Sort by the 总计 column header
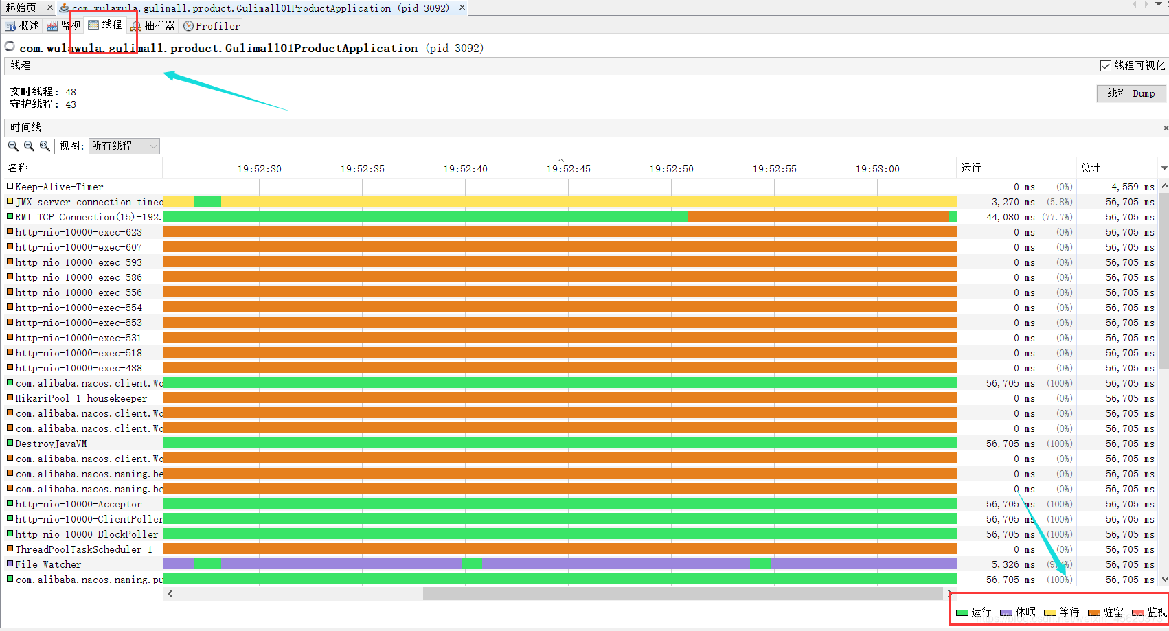1169x631 pixels. click(1117, 168)
